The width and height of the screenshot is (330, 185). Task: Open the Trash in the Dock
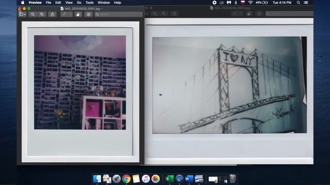click(233, 179)
